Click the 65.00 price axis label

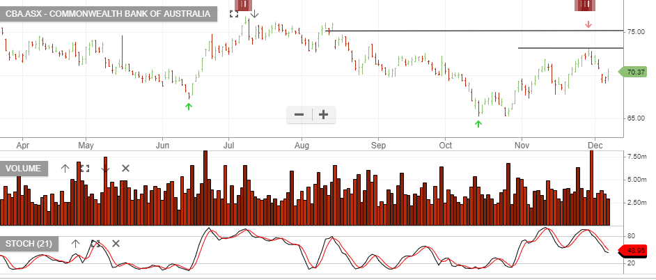[636, 118]
